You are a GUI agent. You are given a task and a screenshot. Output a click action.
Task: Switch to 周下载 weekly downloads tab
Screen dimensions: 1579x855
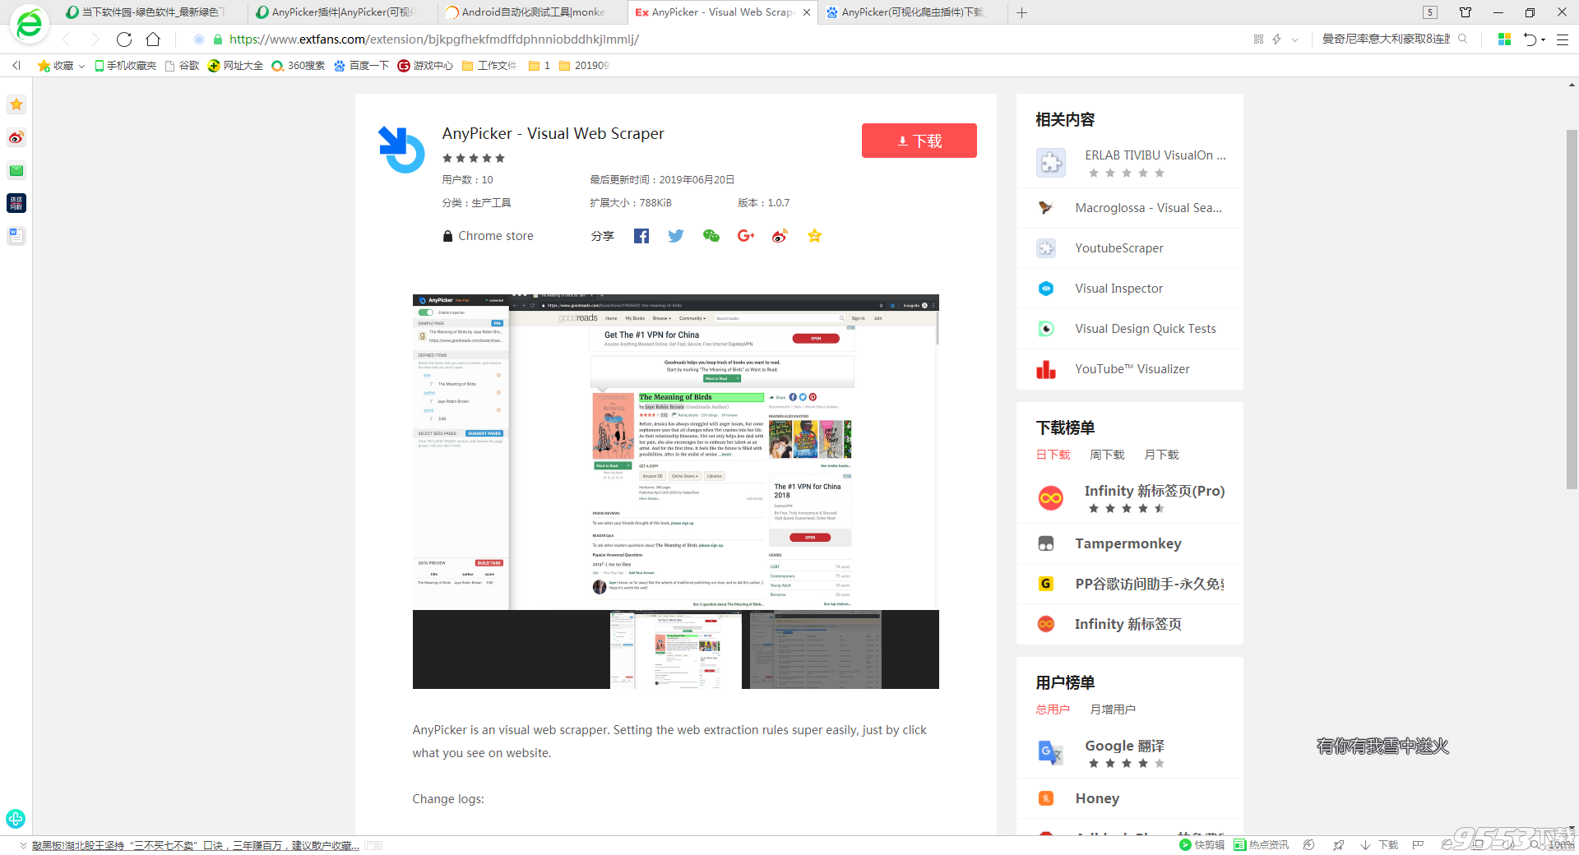(1107, 455)
